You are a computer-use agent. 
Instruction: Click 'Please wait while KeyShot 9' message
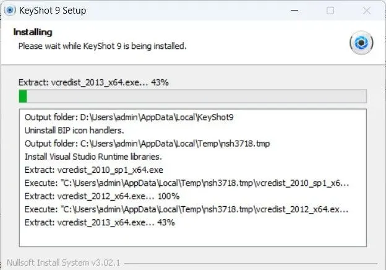(102, 46)
